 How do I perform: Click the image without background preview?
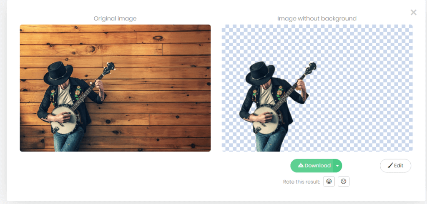click(x=317, y=88)
